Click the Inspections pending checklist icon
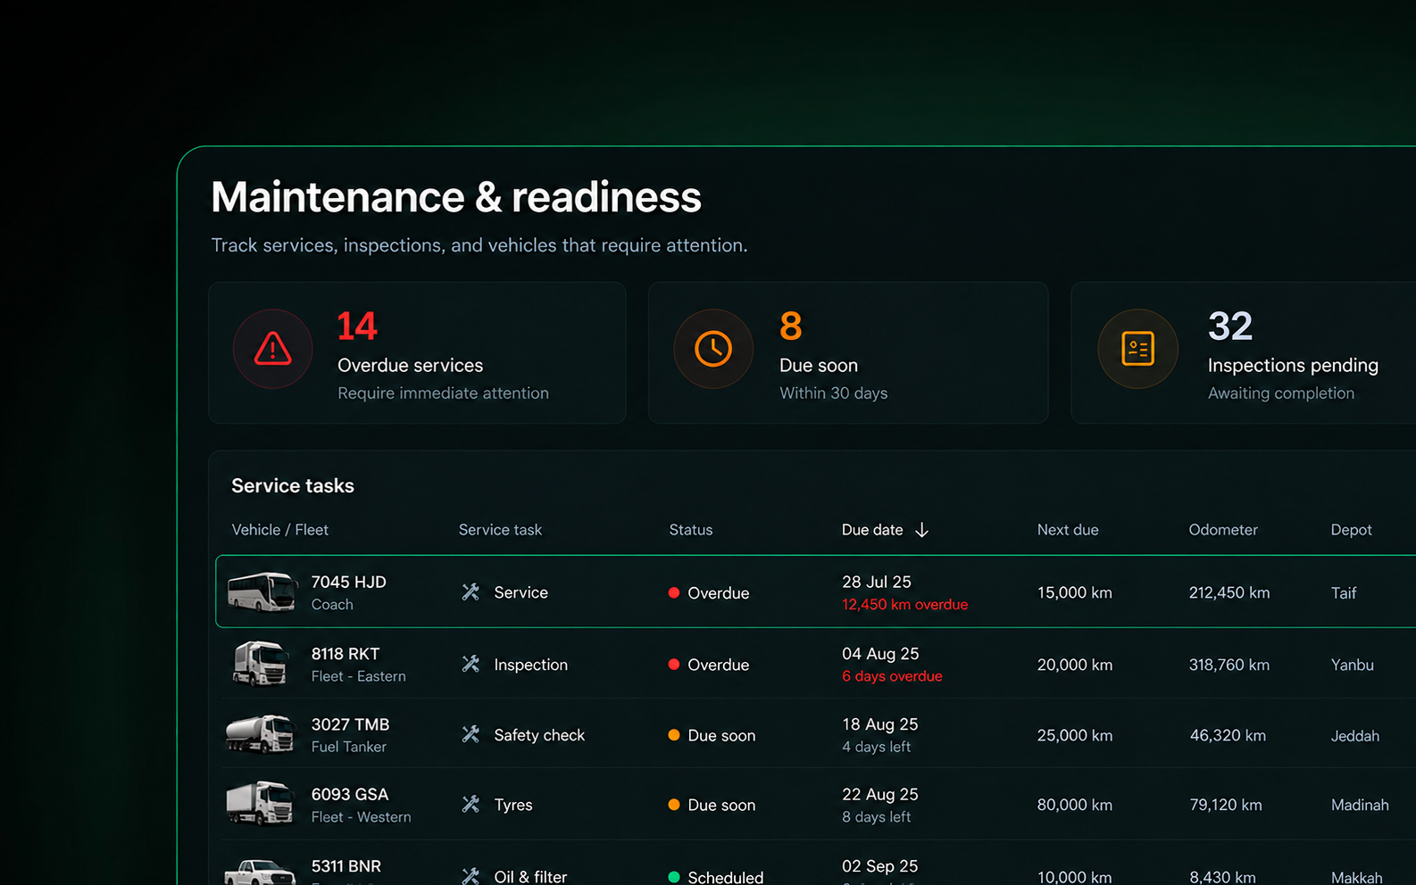Image resolution: width=1416 pixels, height=885 pixels. coord(1137,349)
